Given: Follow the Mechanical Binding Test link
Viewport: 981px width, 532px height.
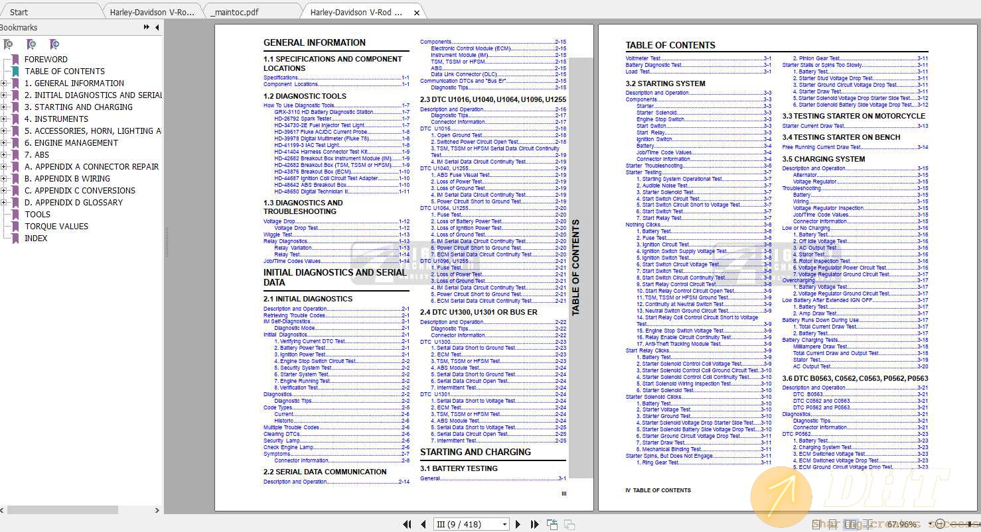Looking at the screenshot, I should tap(704, 449).
